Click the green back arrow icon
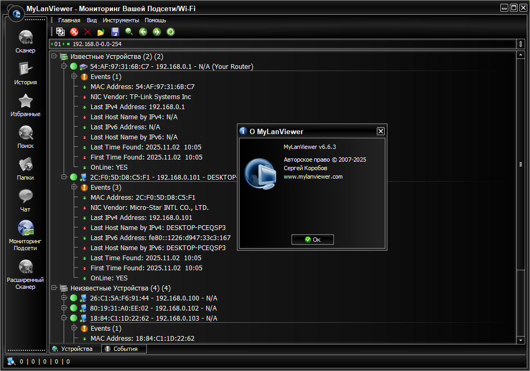Viewport: 530px width, 371px height. pos(143,32)
